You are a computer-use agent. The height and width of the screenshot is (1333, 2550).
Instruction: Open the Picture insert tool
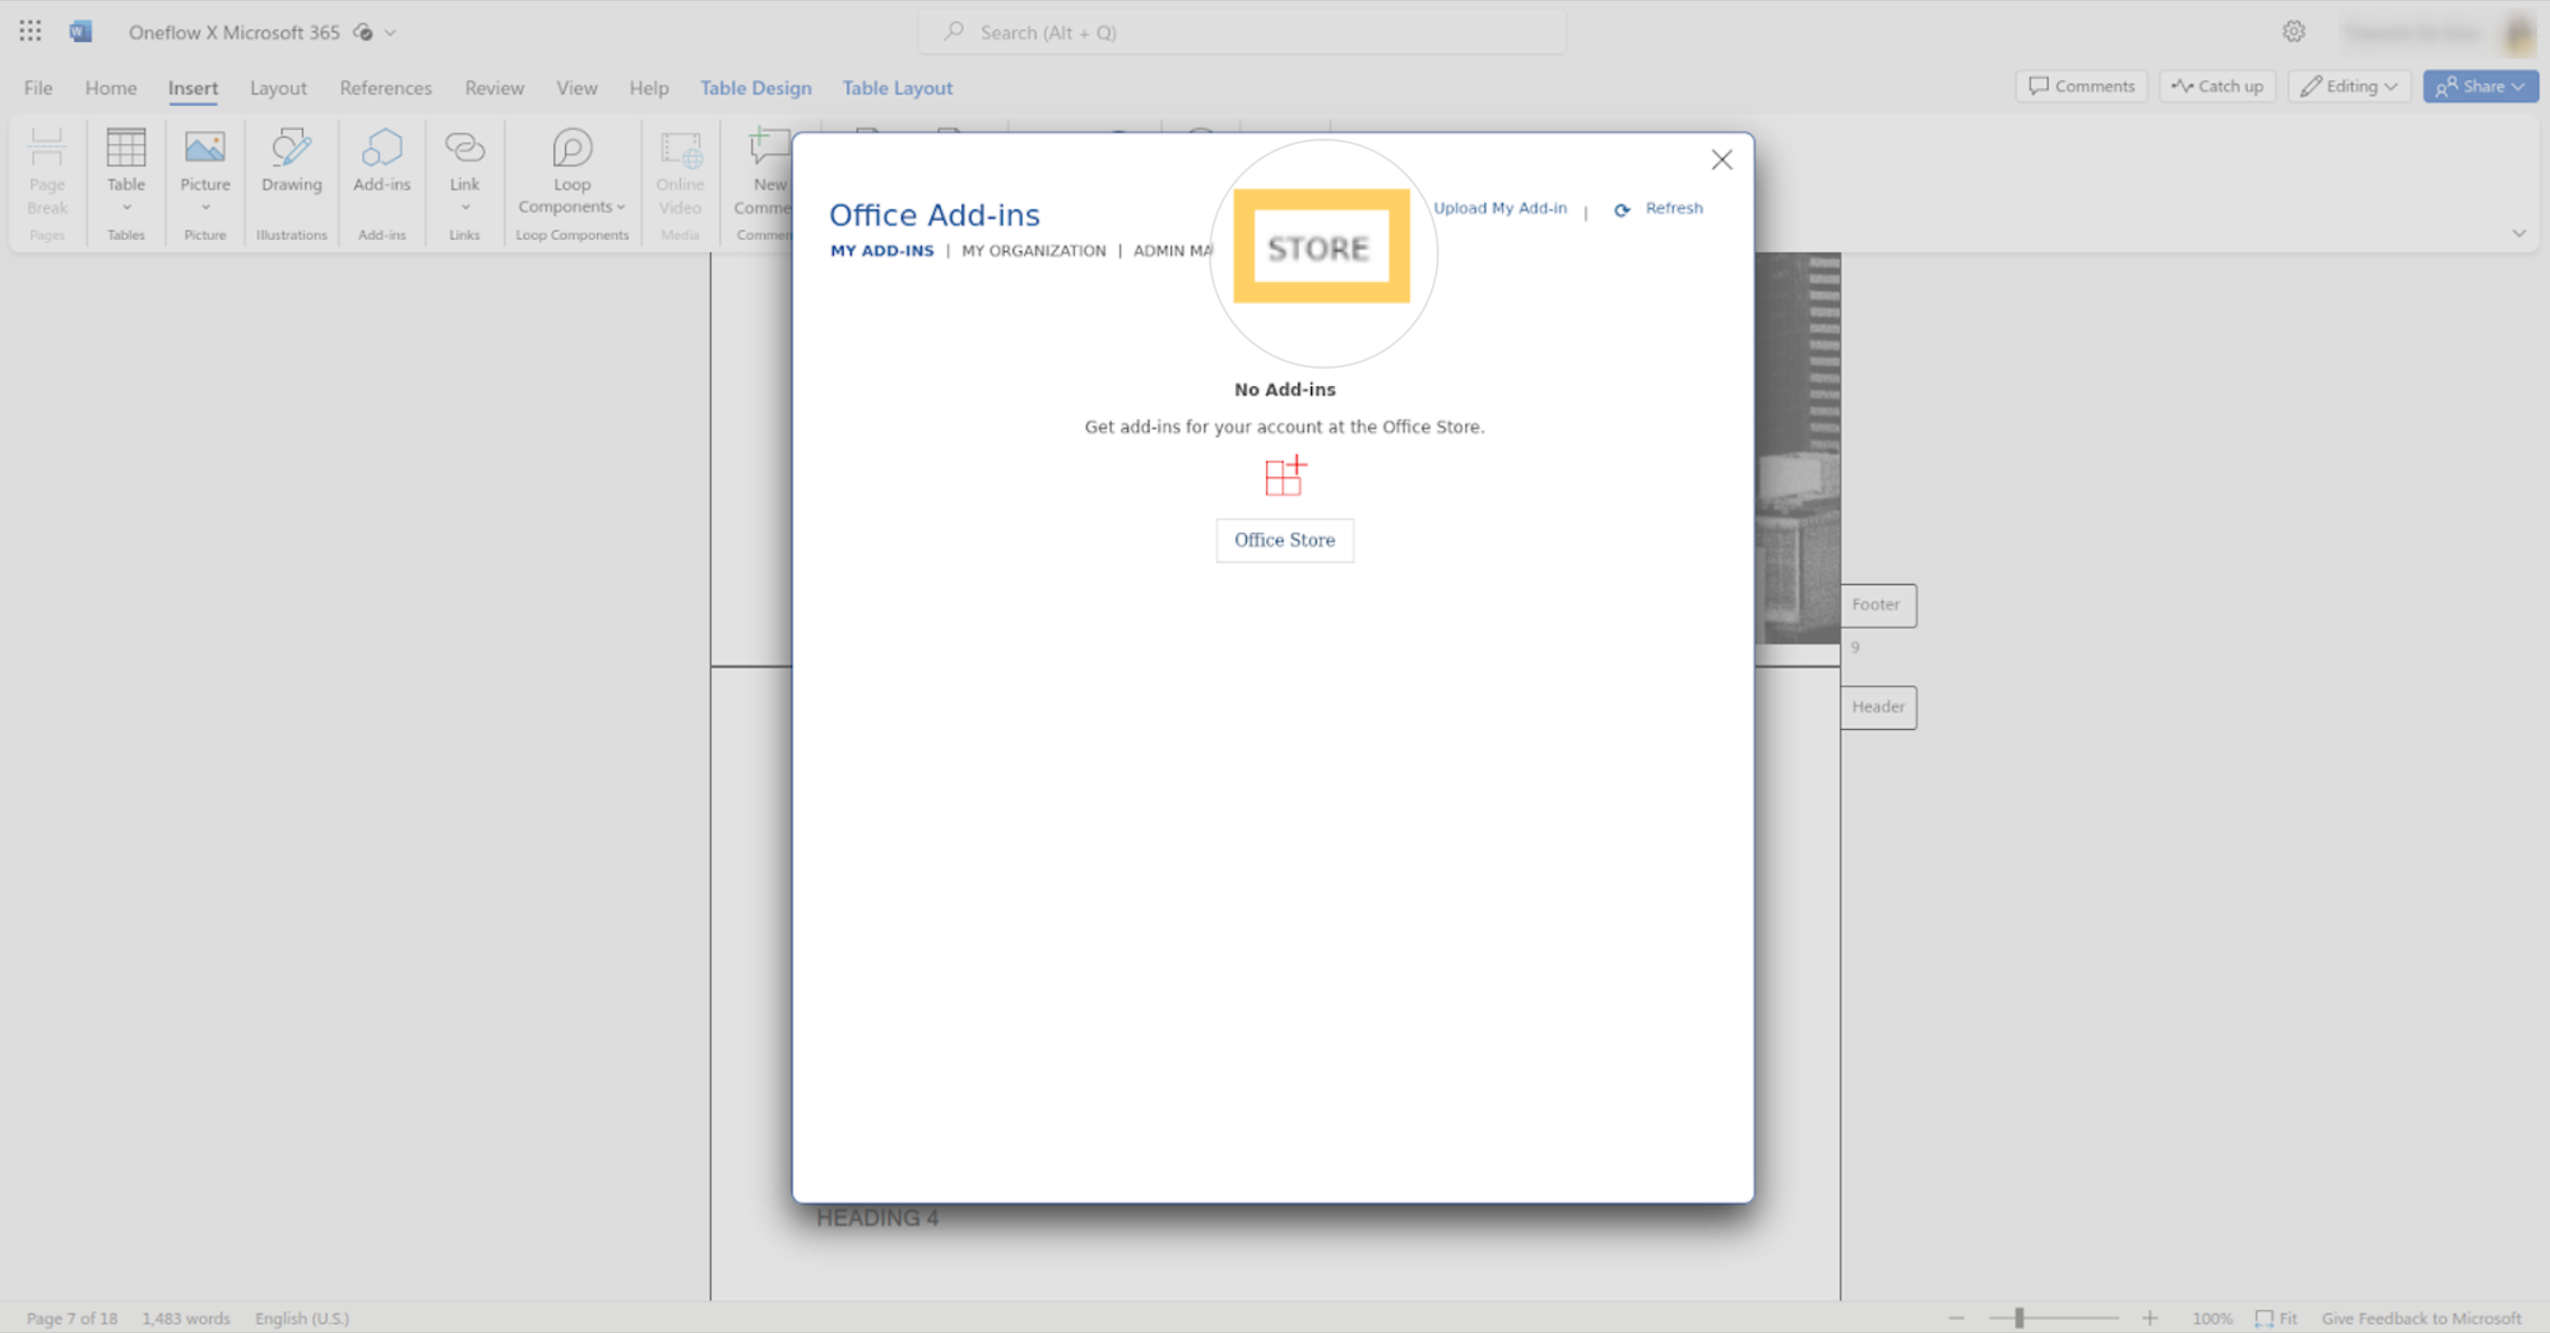coord(205,170)
